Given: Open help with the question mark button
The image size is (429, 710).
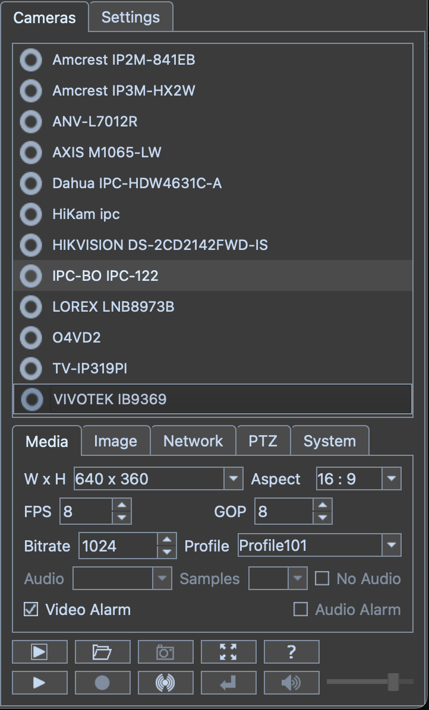Looking at the screenshot, I should (291, 652).
